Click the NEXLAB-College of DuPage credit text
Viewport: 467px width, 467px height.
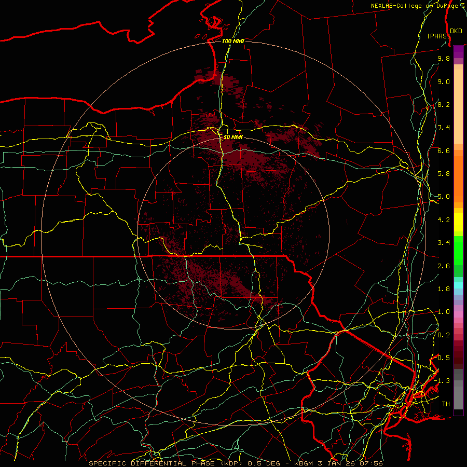click(417, 6)
